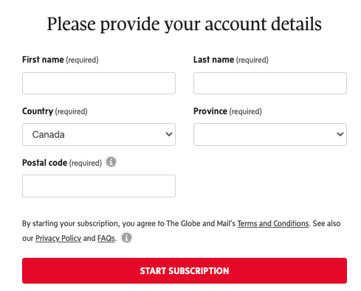The width and height of the screenshot is (361, 291).
Task: Focus the Last name text field
Action: coord(270,83)
